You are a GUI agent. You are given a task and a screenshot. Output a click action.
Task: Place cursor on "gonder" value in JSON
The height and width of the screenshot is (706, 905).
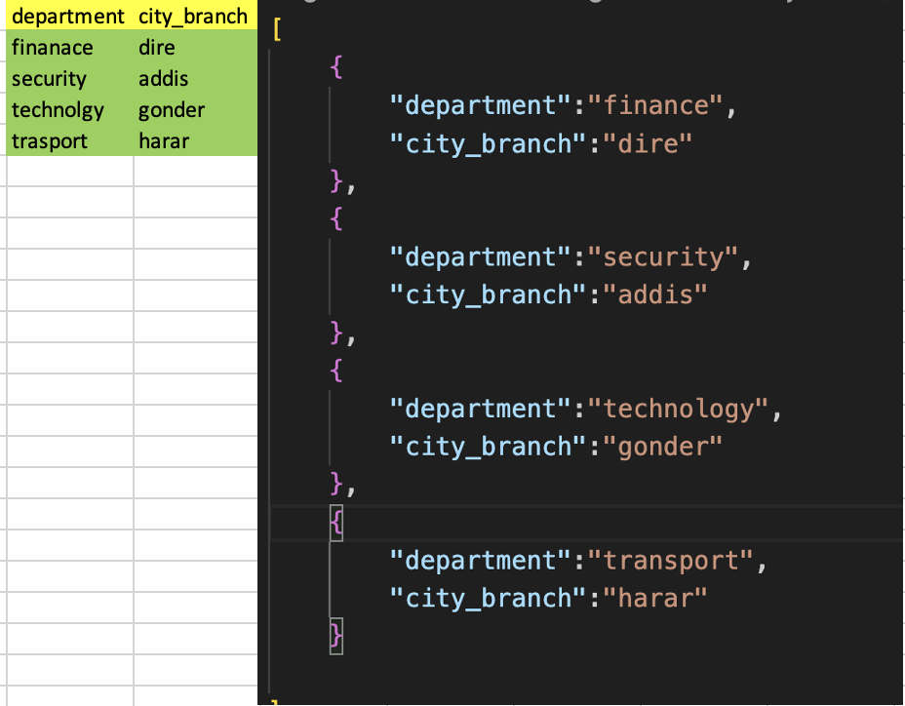click(x=662, y=448)
